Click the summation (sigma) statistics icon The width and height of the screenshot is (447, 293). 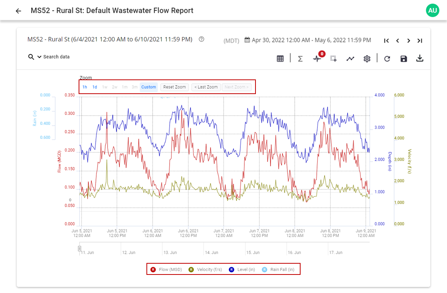300,58
